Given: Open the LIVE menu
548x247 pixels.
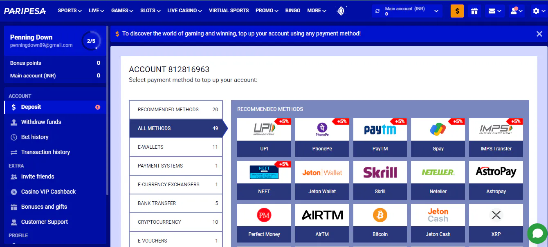Looking at the screenshot, I should click(97, 11).
